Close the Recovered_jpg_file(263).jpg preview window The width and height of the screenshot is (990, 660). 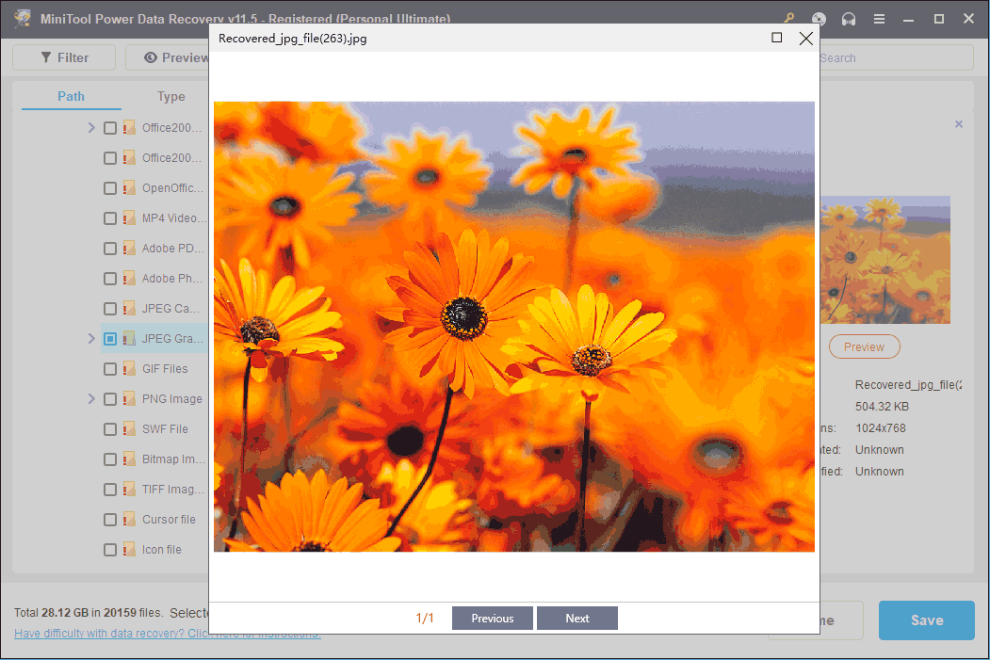(x=805, y=38)
